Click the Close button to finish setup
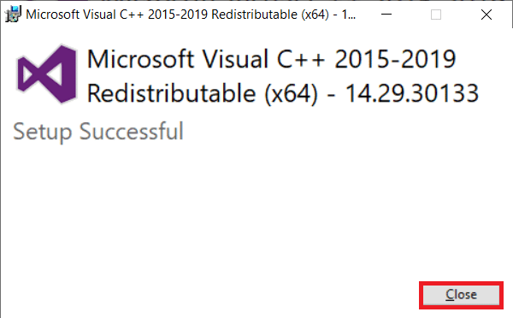This screenshot has height=318, width=513. tap(461, 295)
